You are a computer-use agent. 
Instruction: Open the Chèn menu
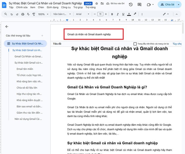click(41, 7)
